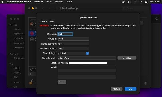Click the date Mer 5 ott in menu bar
The width and height of the screenshot is (162, 97).
click(x=155, y=2)
